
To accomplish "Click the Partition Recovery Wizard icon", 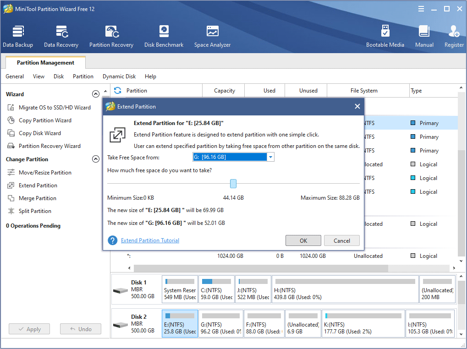I will coord(11,146).
